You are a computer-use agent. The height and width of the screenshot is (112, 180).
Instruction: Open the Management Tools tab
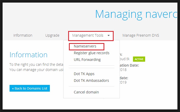pyautogui.click(x=88, y=35)
